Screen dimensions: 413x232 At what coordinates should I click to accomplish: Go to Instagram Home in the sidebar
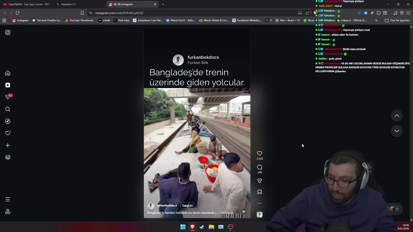[8, 73]
